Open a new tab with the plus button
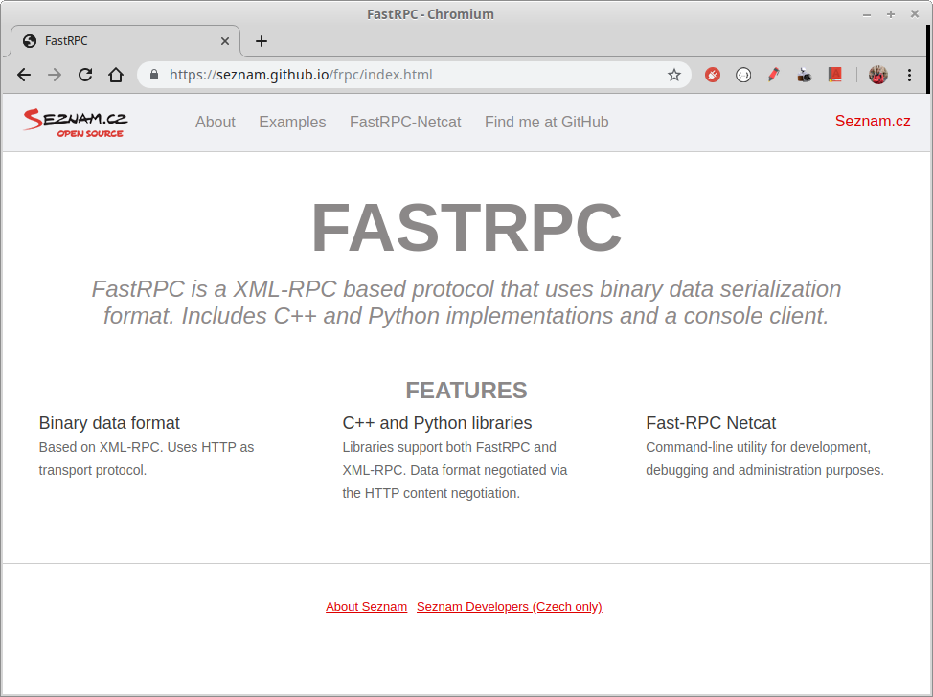The height and width of the screenshot is (697, 933). click(262, 41)
